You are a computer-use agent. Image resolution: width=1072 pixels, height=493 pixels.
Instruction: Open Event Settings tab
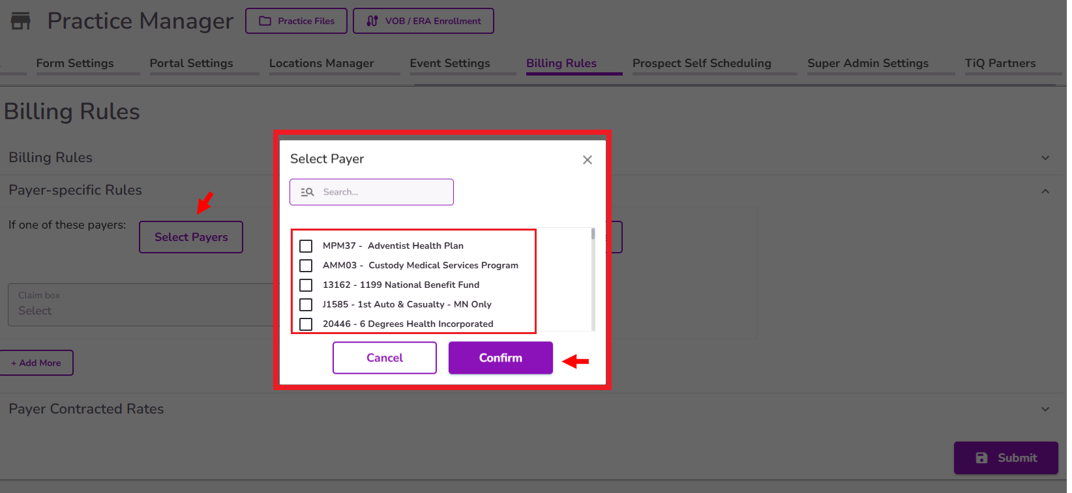(450, 63)
